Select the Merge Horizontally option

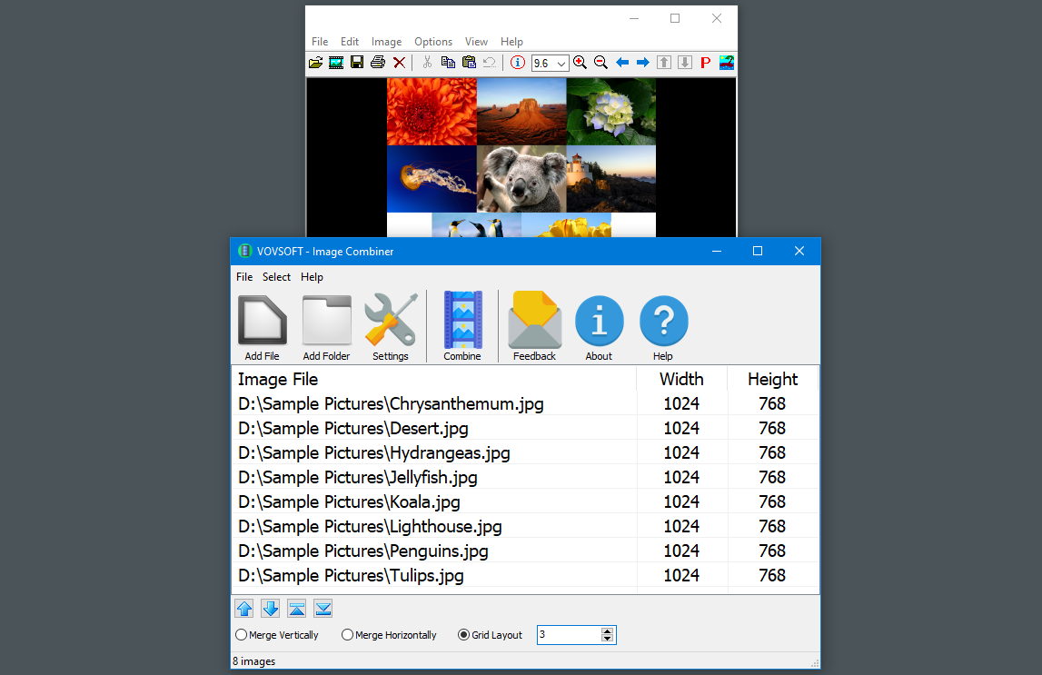tap(390, 635)
